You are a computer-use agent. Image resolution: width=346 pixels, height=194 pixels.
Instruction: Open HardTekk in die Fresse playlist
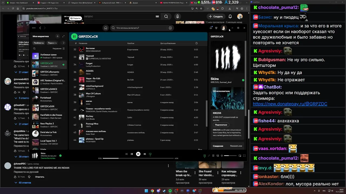(x=49, y=116)
